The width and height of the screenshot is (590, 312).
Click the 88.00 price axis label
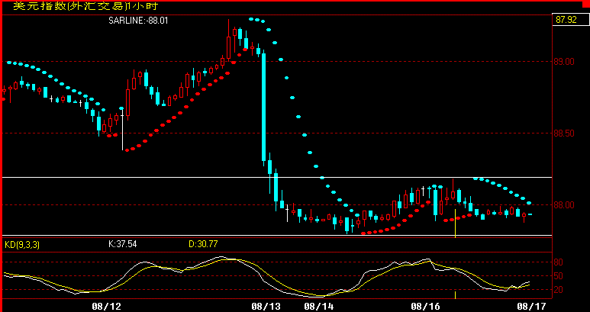pos(563,205)
